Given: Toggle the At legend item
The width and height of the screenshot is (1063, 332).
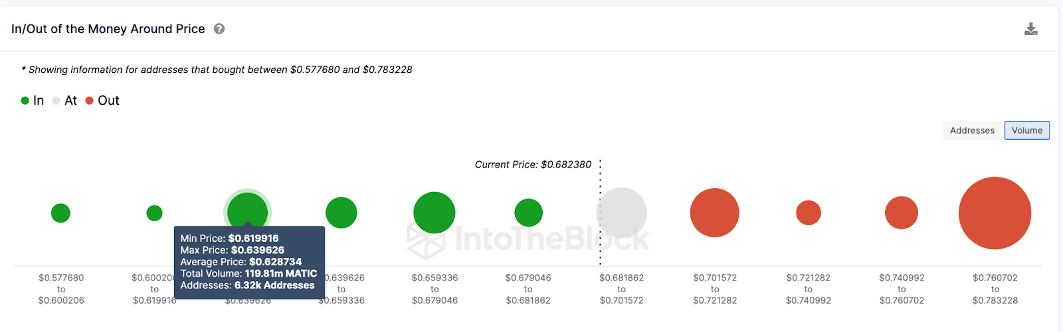Looking at the screenshot, I should 64,101.
